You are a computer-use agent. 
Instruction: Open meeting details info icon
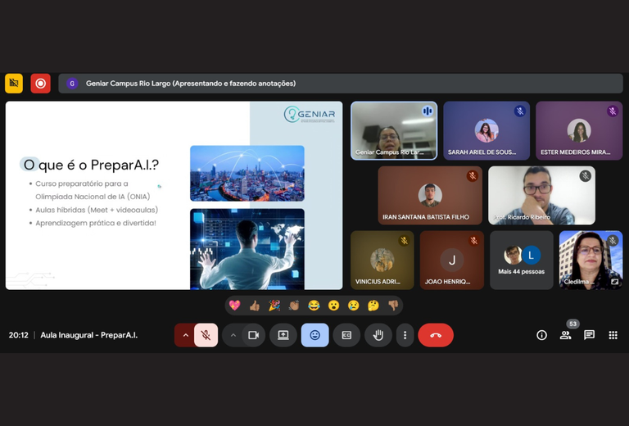[541, 335]
